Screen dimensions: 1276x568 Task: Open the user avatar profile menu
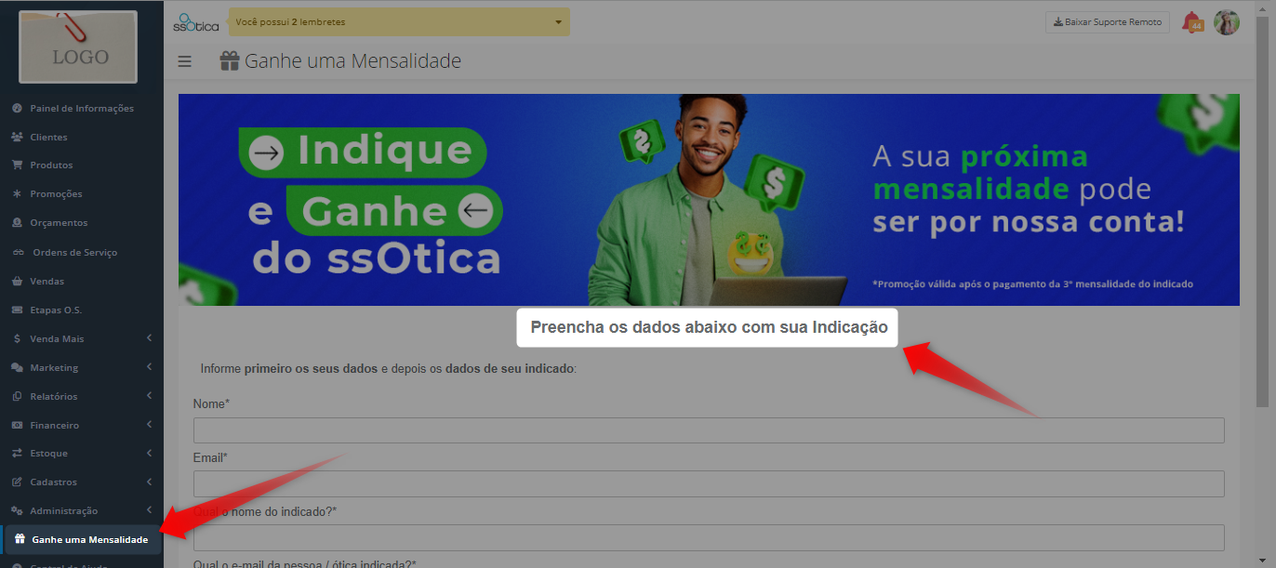pyautogui.click(x=1227, y=22)
